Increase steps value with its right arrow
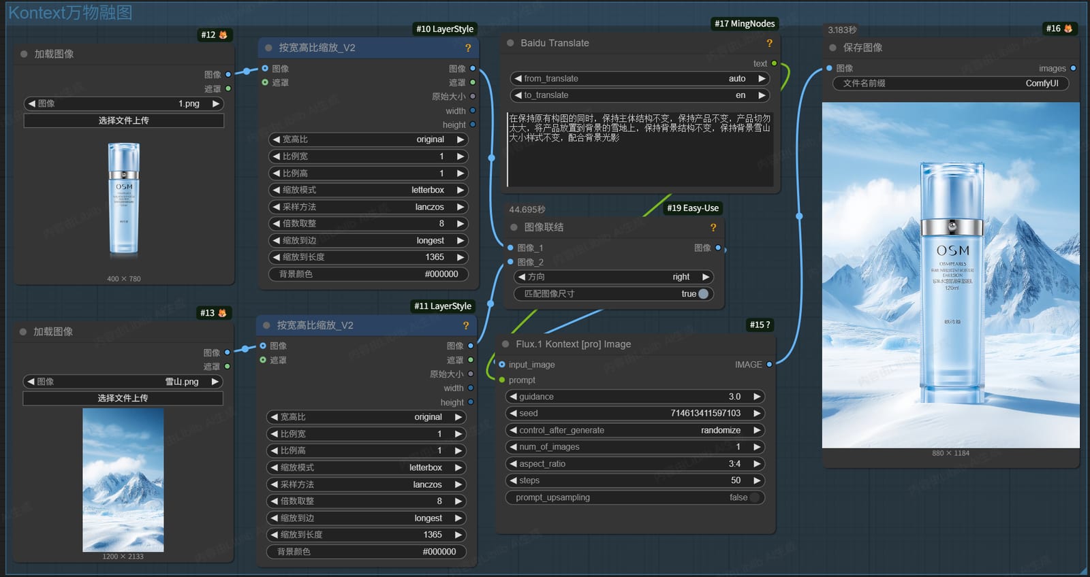 tap(757, 480)
